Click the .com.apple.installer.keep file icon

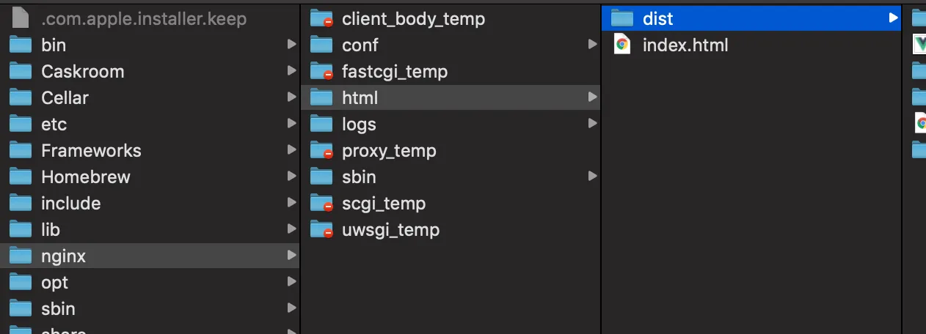tap(21, 18)
